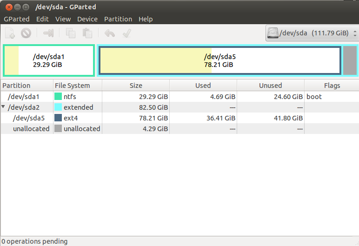359x246 pixels.
Task: Open the /dev/sda device dropdown
Action: [x=312, y=33]
